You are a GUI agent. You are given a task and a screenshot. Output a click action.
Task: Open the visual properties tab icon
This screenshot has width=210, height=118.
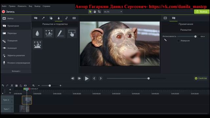[x=165, y=18]
